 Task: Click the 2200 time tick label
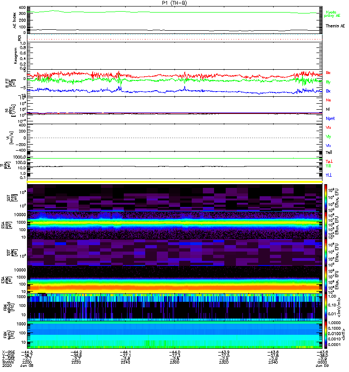click(27, 362)
